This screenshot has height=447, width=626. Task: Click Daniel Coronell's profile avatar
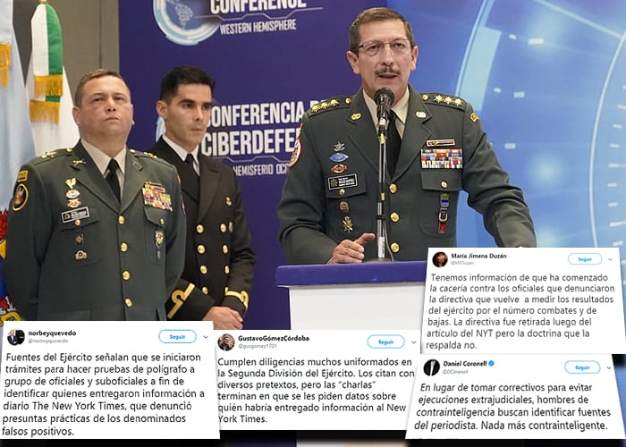[x=432, y=367]
